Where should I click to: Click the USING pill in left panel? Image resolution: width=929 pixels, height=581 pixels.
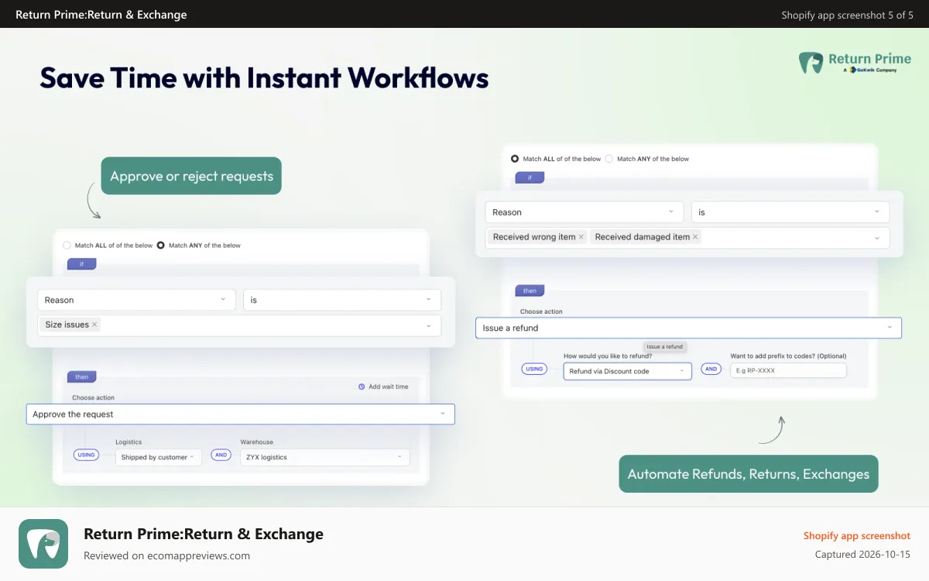[87, 455]
